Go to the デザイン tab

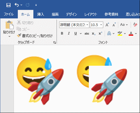pos(72,14)
